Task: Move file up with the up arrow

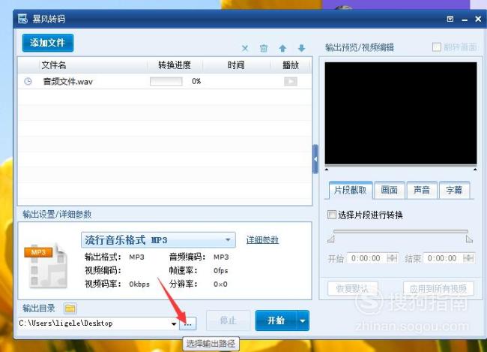Action: click(x=282, y=48)
